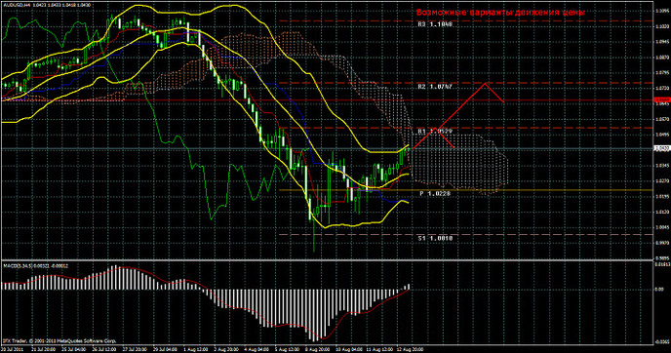Click the divider between chart and MACD panel
The image size is (671, 353).
pos(328,260)
